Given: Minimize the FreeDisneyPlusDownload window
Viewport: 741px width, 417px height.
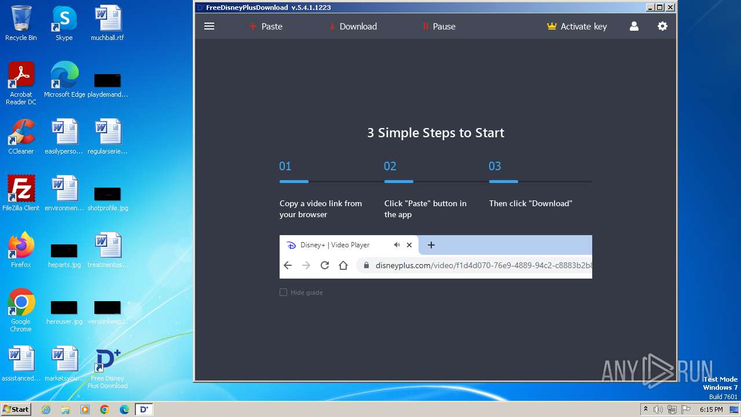Looking at the screenshot, I should (x=650, y=8).
